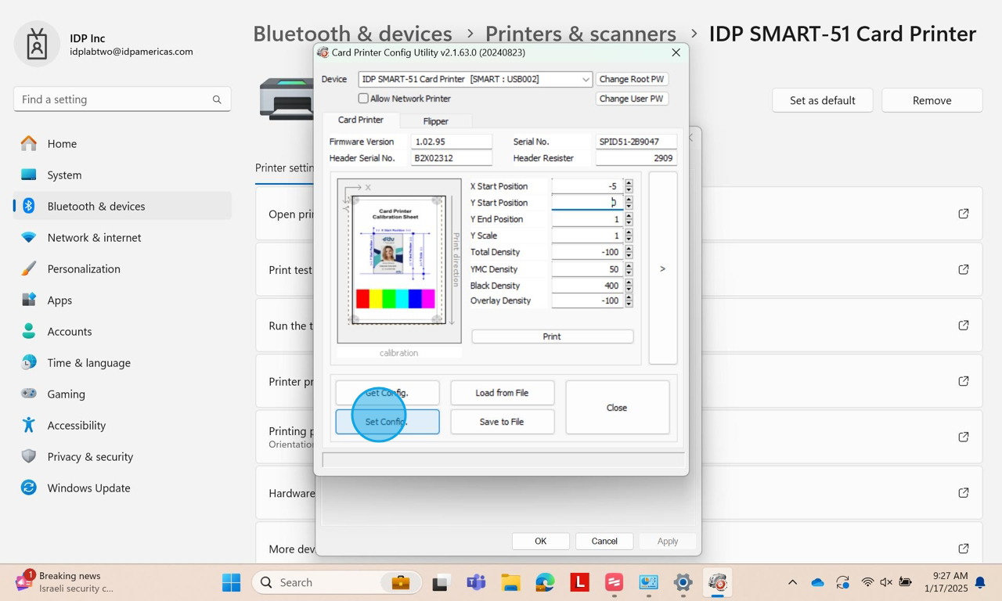Viewport: 1002px width, 601px height.
Task: Open Privacy & security via the shield icon
Action: point(29,457)
